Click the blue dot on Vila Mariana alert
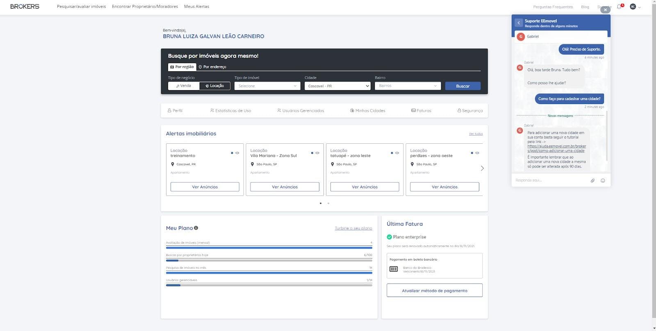The width and height of the screenshot is (656, 331). 312,153
